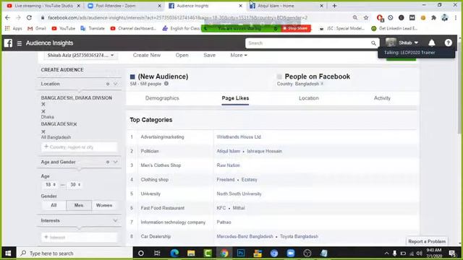Bookmark this page with the star icon
This screenshot has width=463, height=260.
[366, 17]
